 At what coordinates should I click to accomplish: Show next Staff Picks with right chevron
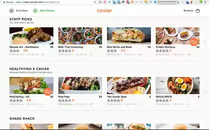205,42
